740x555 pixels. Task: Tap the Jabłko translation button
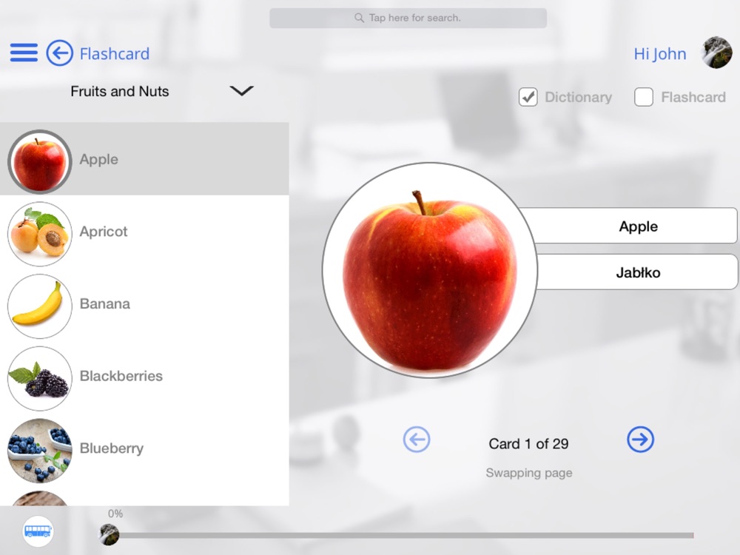tap(638, 272)
